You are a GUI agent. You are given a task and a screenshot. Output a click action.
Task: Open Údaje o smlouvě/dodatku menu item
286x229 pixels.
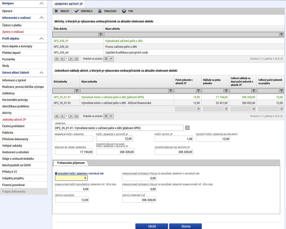click(x=23, y=159)
